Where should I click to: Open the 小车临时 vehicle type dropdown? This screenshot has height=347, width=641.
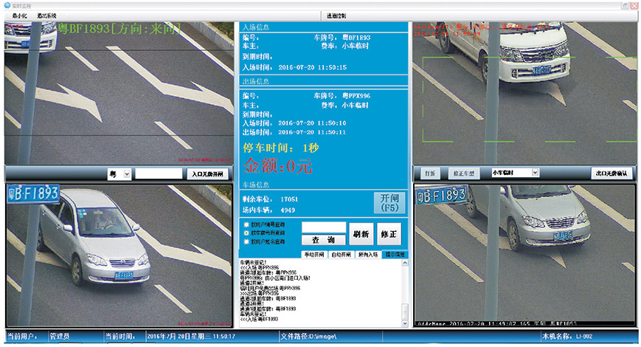(x=535, y=173)
